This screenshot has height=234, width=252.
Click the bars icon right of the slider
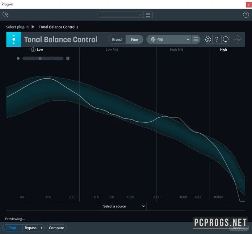68,58
